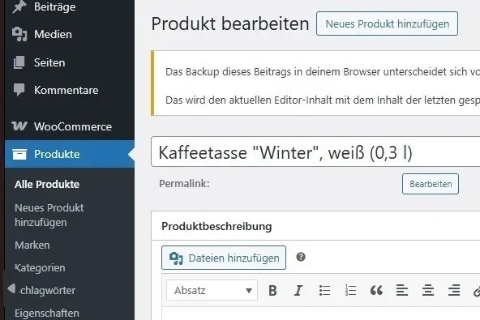Screen dimensions: 480x320
Task: Open the Absatz format dropdown
Action: 212,290
